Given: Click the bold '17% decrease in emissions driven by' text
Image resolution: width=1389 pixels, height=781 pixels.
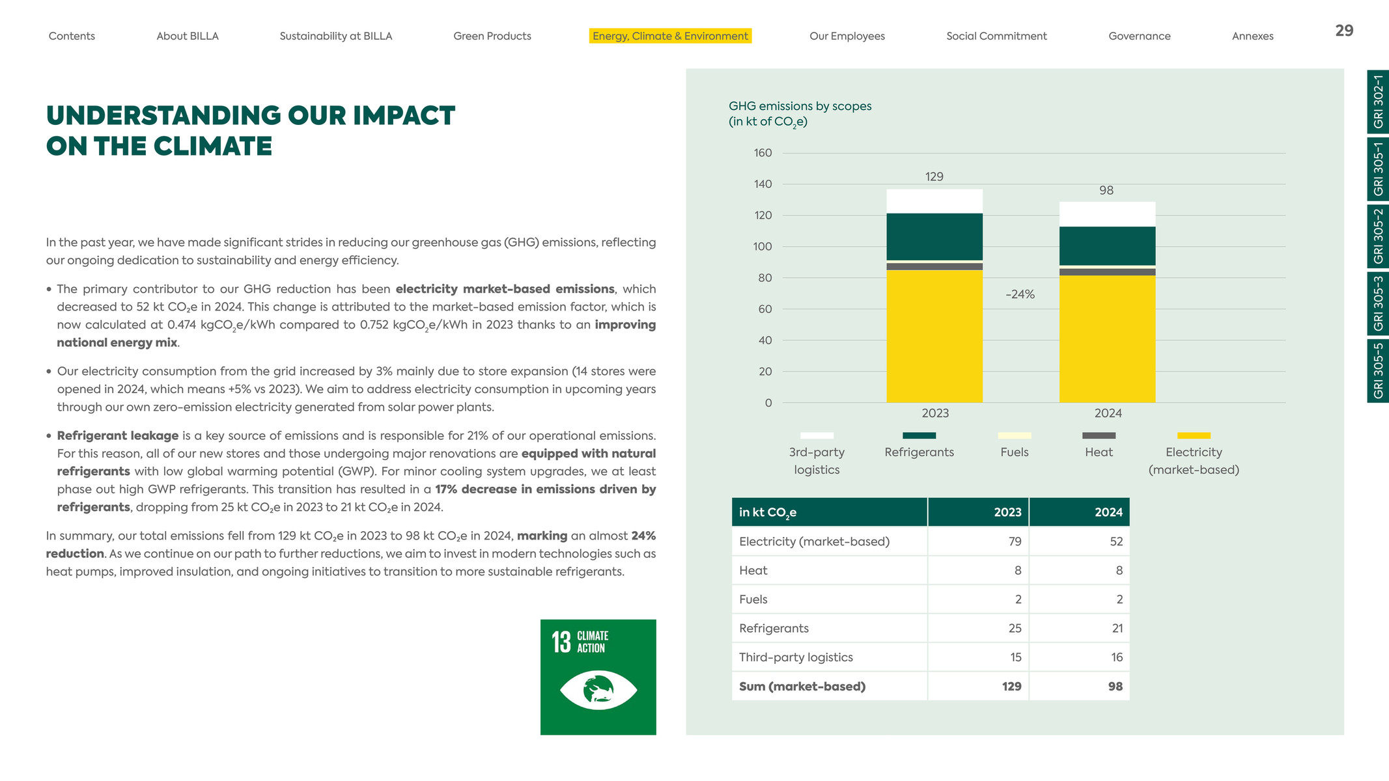Looking at the screenshot, I should tap(545, 489).
